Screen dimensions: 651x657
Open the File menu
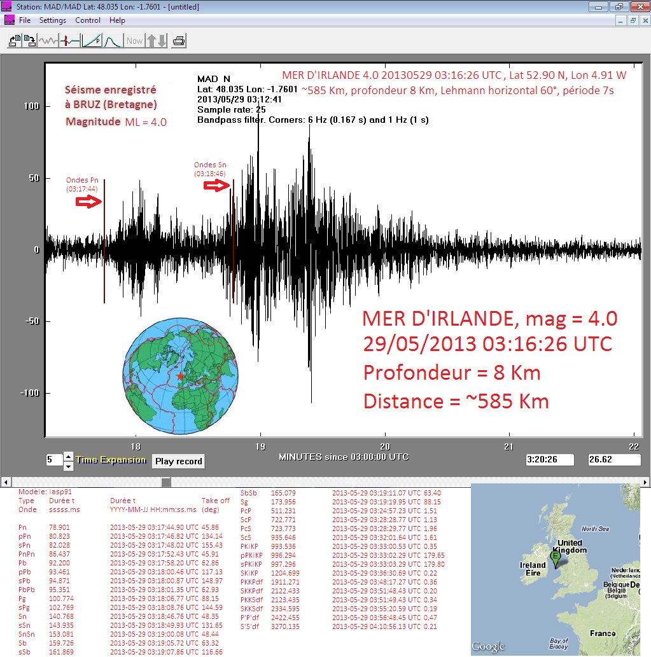25,20
